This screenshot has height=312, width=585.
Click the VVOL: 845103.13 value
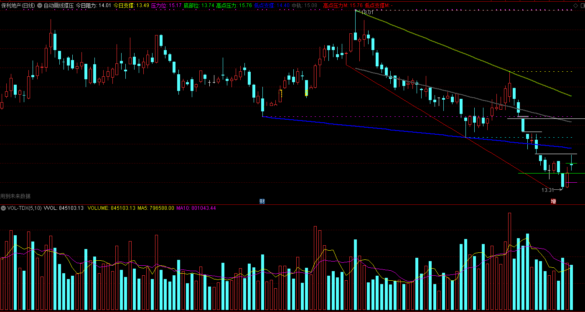click(x=64, y=208)
